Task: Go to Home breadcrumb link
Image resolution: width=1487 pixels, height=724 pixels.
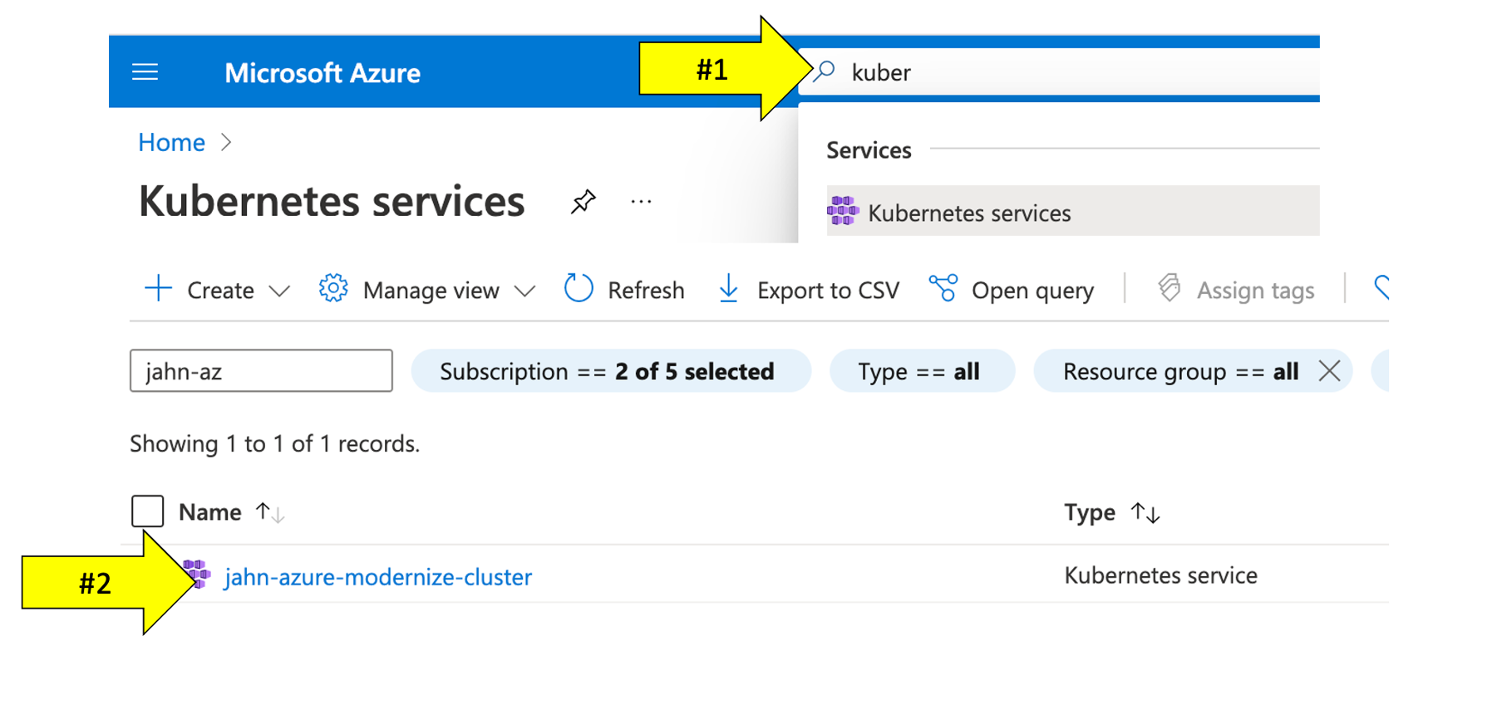Action: [171, 143]
